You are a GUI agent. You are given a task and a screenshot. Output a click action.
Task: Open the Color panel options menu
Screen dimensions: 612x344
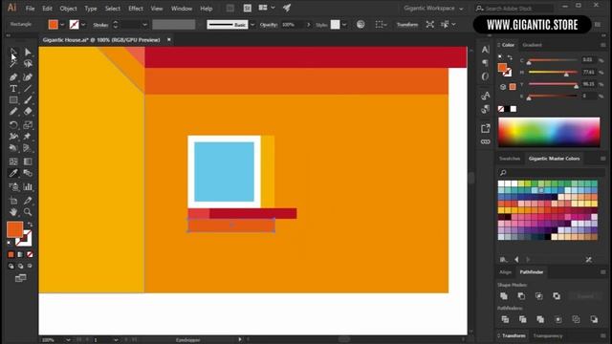(x=603, y=45)
